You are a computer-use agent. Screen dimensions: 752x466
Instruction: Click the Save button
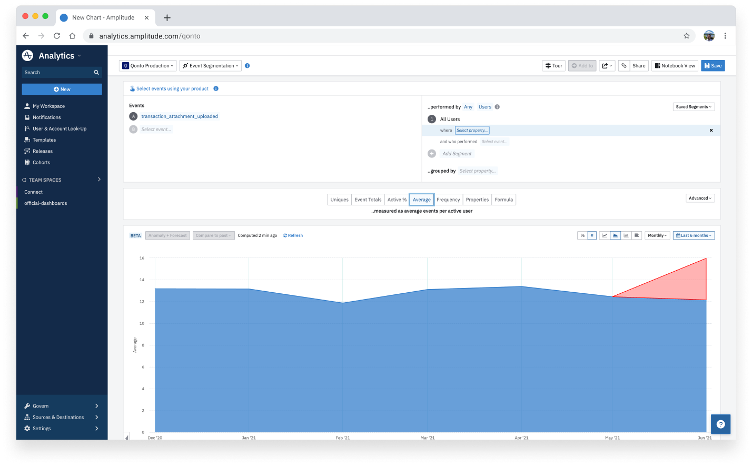[x=713, y=66]
